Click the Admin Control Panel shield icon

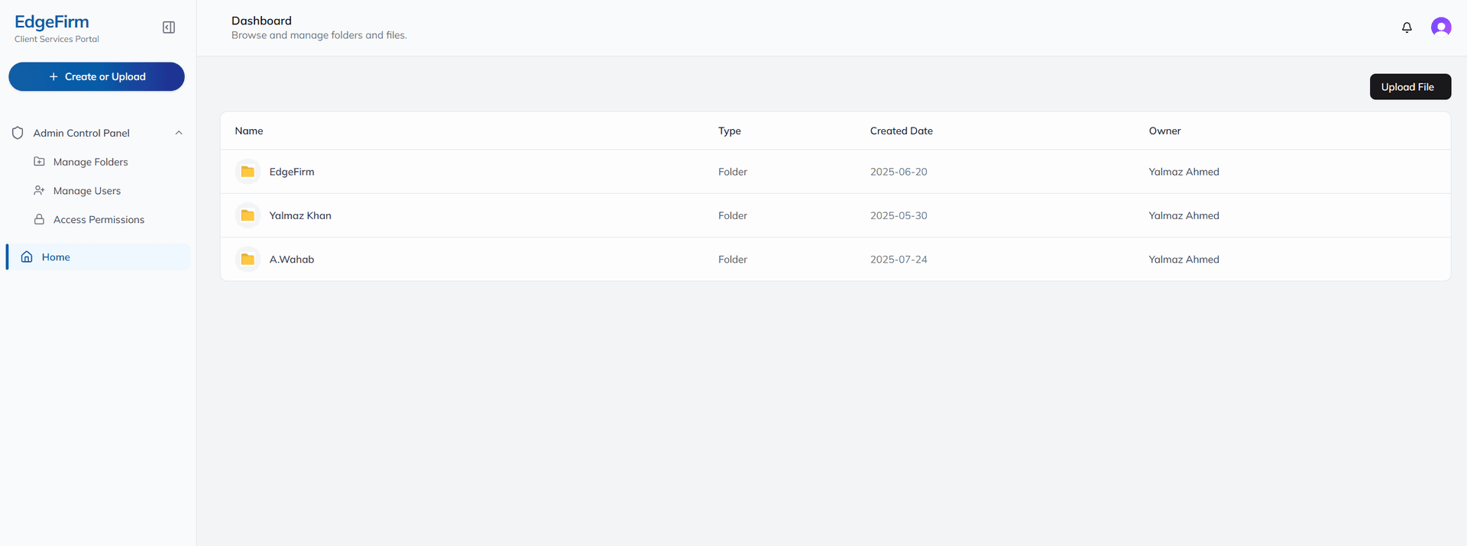pyautogui.click(x=18, y=133)
